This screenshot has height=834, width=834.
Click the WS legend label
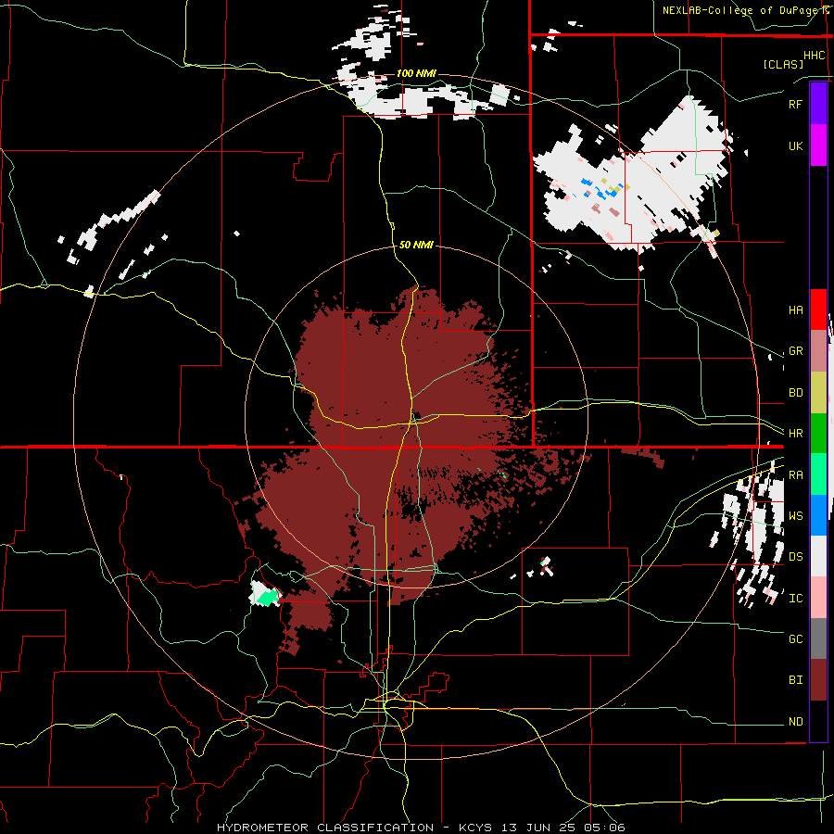(x=795, y=515)
